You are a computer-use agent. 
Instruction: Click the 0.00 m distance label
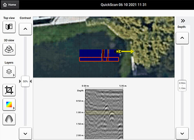click(x=85, y=86)
